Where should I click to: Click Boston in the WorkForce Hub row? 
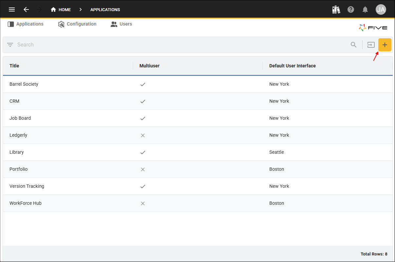click(276, 203)
